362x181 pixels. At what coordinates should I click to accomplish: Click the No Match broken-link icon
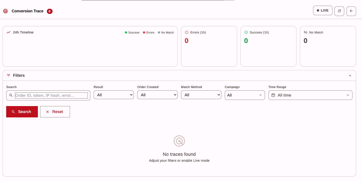click(306, 32)
